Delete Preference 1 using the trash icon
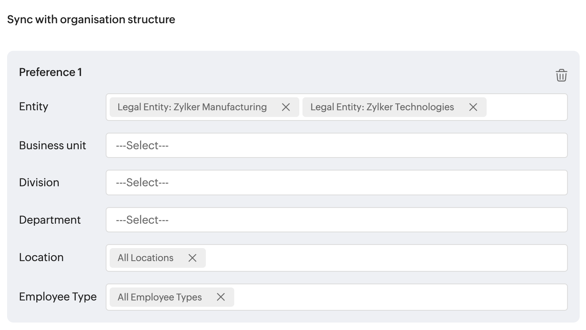Screen dimensions: 586x330 click(x=561, y=75)
